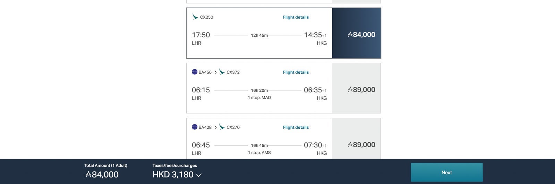555x184 pixels.
Task: Click the Cathay Pacific logo beside CX270
Action: pyautogui.click(x=222, y=127)
